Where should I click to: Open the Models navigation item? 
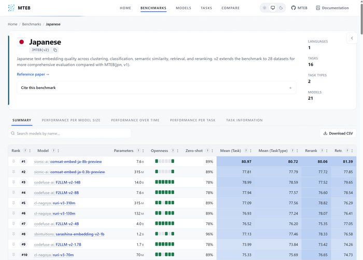[x=184, y=8]
